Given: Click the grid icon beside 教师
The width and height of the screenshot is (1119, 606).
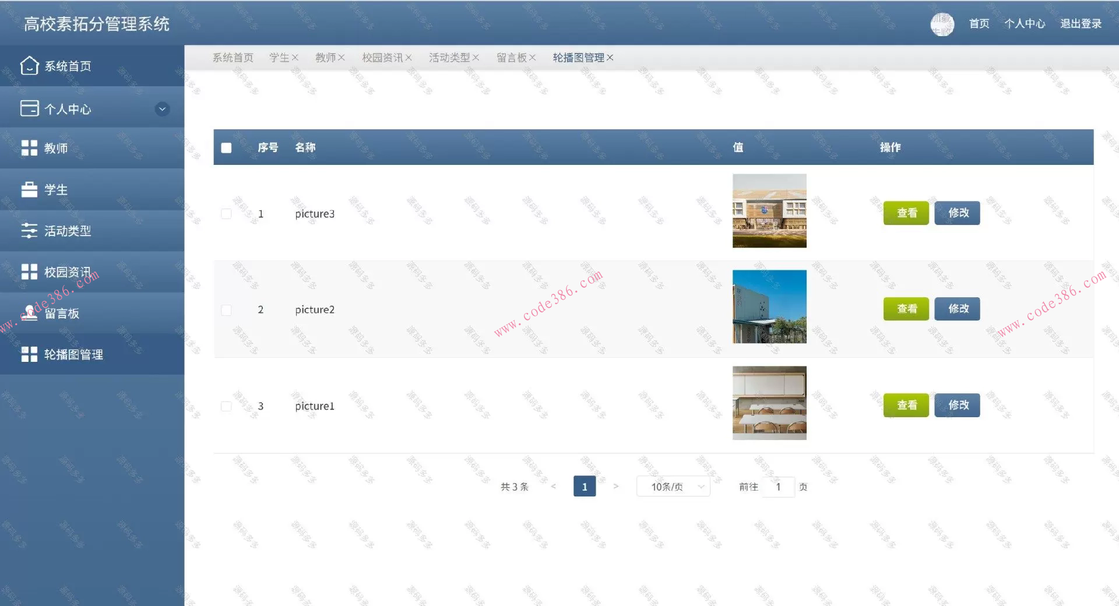Looking at the screenshot, I should point(29,148).
